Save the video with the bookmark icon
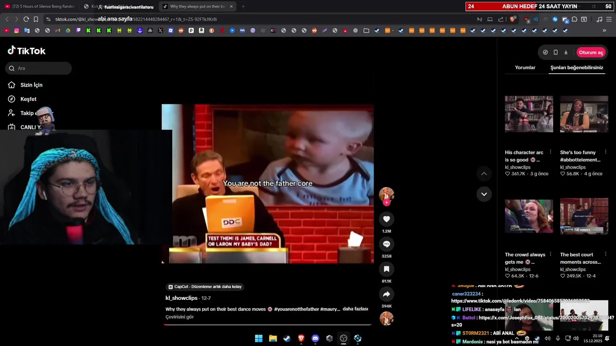This screenshot has height=346, width=616. click(x=386, y=269)
